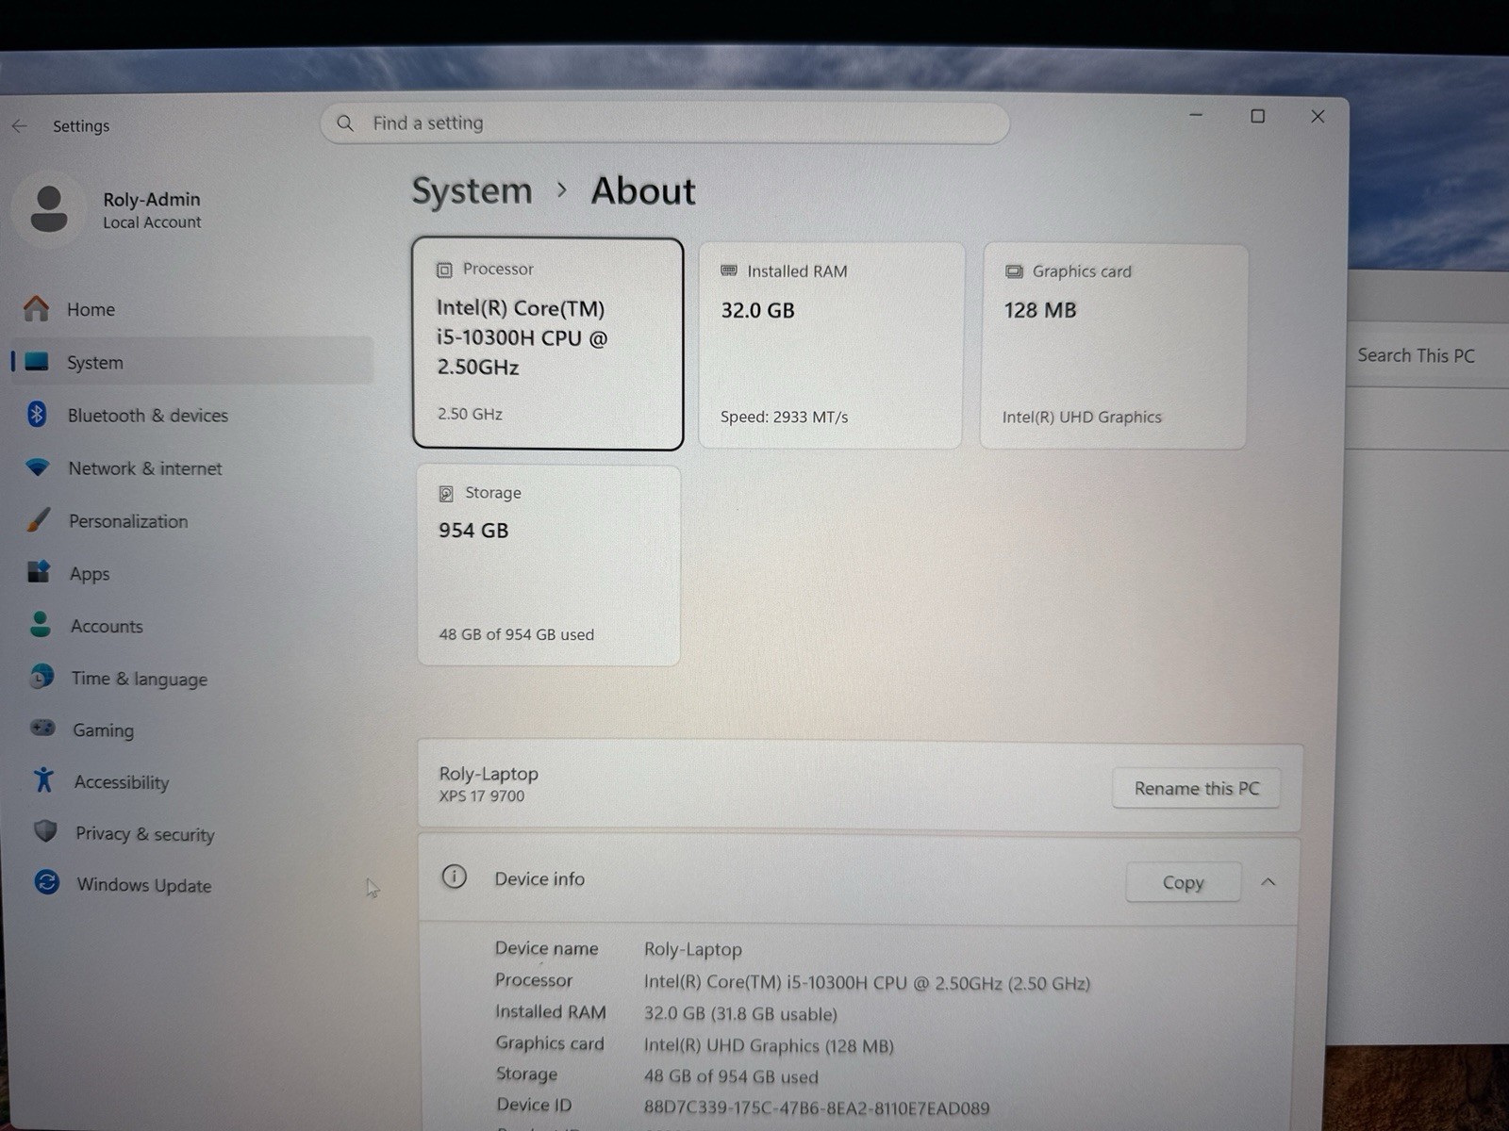The image size is (1509, 1131).
Task: Maximize the Settings window
Action: tap(1257, 116)
